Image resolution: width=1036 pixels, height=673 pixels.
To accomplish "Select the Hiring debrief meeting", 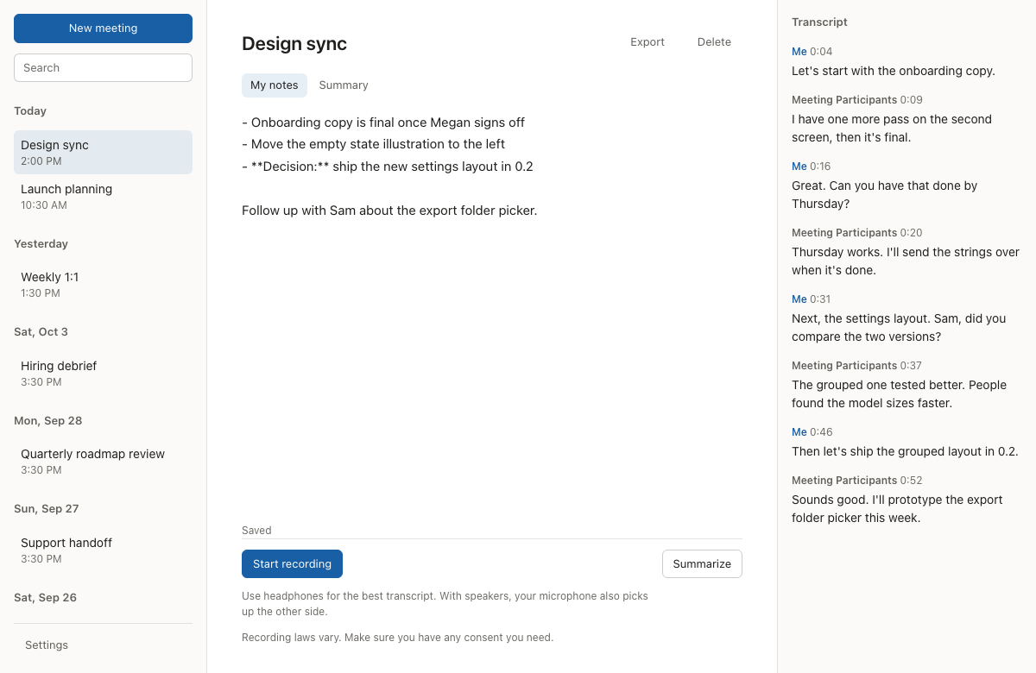I will [103, 374].
